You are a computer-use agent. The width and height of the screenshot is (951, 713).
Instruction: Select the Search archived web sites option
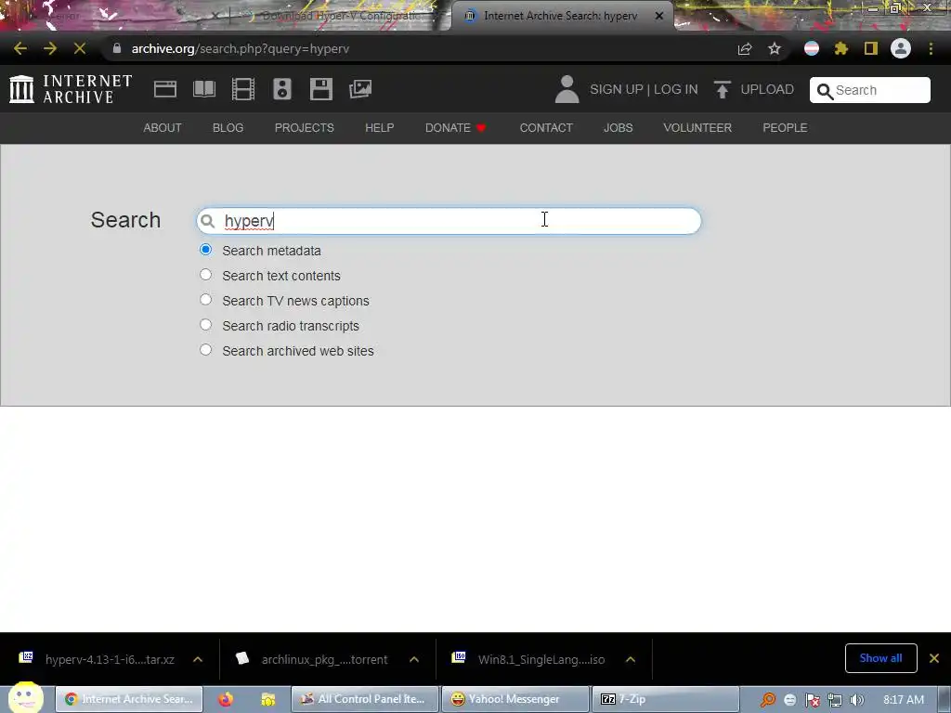(x=205, y=350)
